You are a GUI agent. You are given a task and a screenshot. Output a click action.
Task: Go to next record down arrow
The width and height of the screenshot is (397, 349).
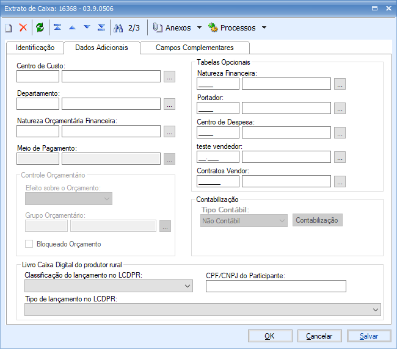(x=87, y=27)
